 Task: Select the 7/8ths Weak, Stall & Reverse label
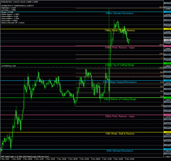pos(120,31)
